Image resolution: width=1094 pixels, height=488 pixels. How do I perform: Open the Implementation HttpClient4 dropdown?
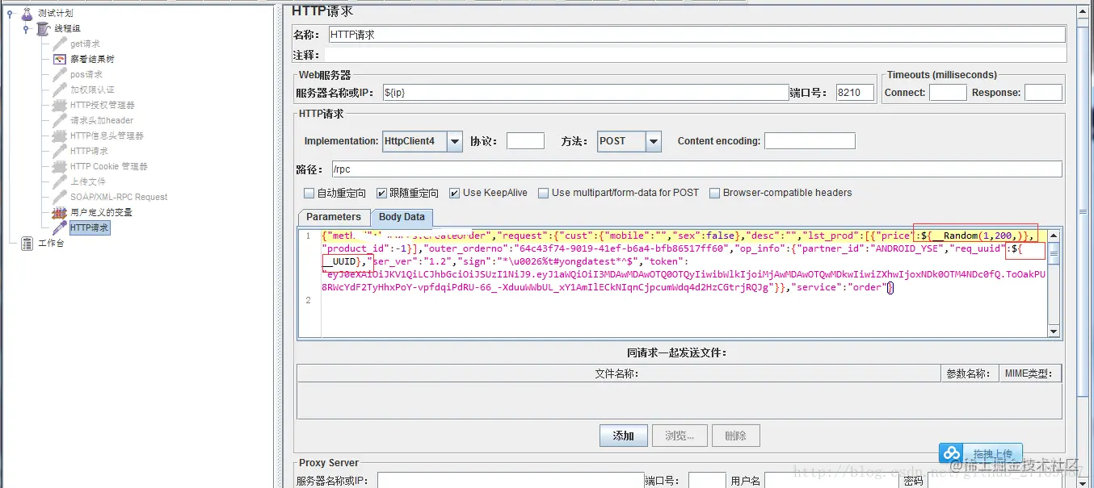[454, 141]
